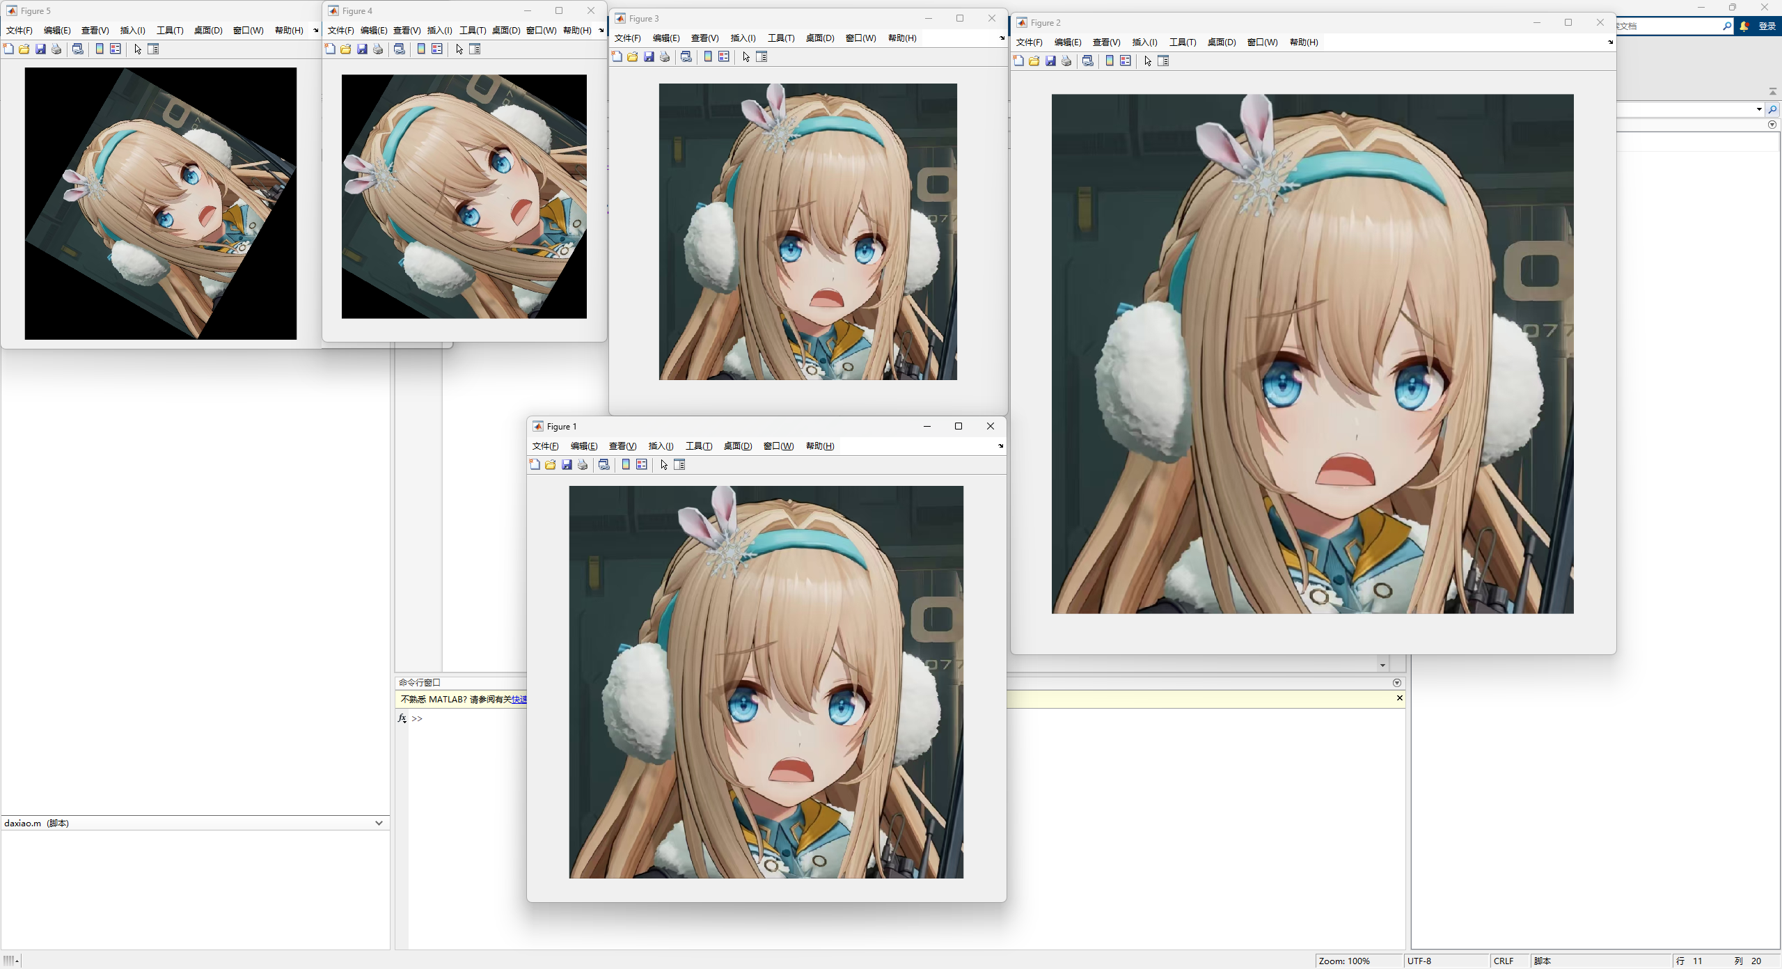The image size is (1782, 969).
Task: Expand Command Window actions circular dropdown
Action: 1396,683
